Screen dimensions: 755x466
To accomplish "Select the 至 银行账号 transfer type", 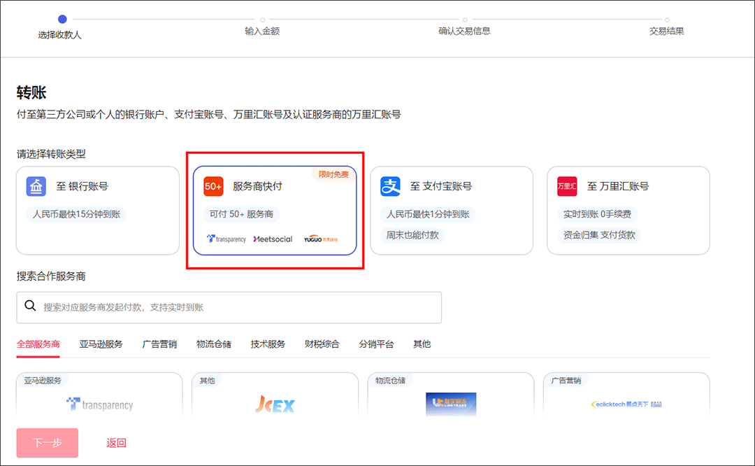I will [98, 210].
